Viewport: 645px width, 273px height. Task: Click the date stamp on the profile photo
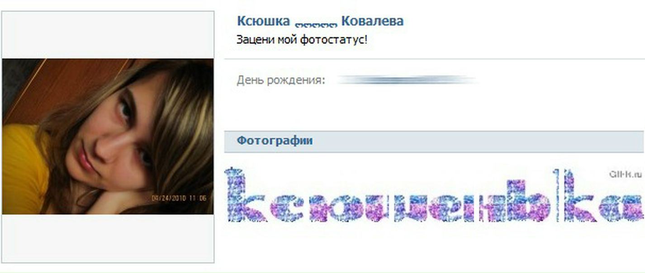[x=179, y=198]
